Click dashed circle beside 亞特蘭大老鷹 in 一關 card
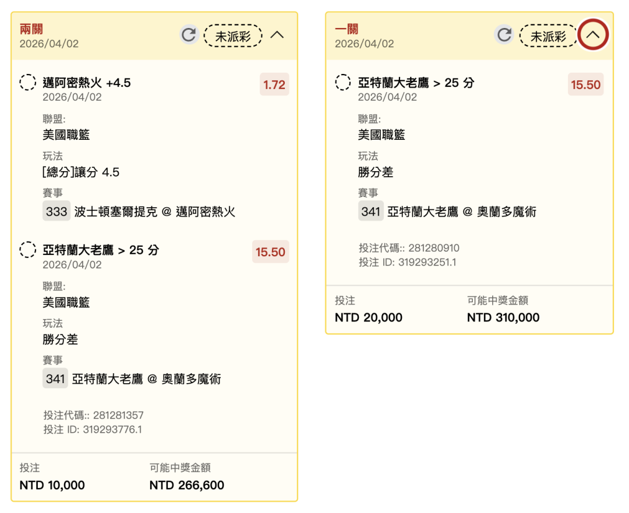 tap(343, 83)
